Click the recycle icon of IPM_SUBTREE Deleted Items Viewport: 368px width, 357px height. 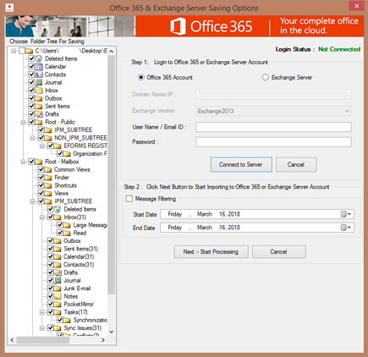(58, 209)
